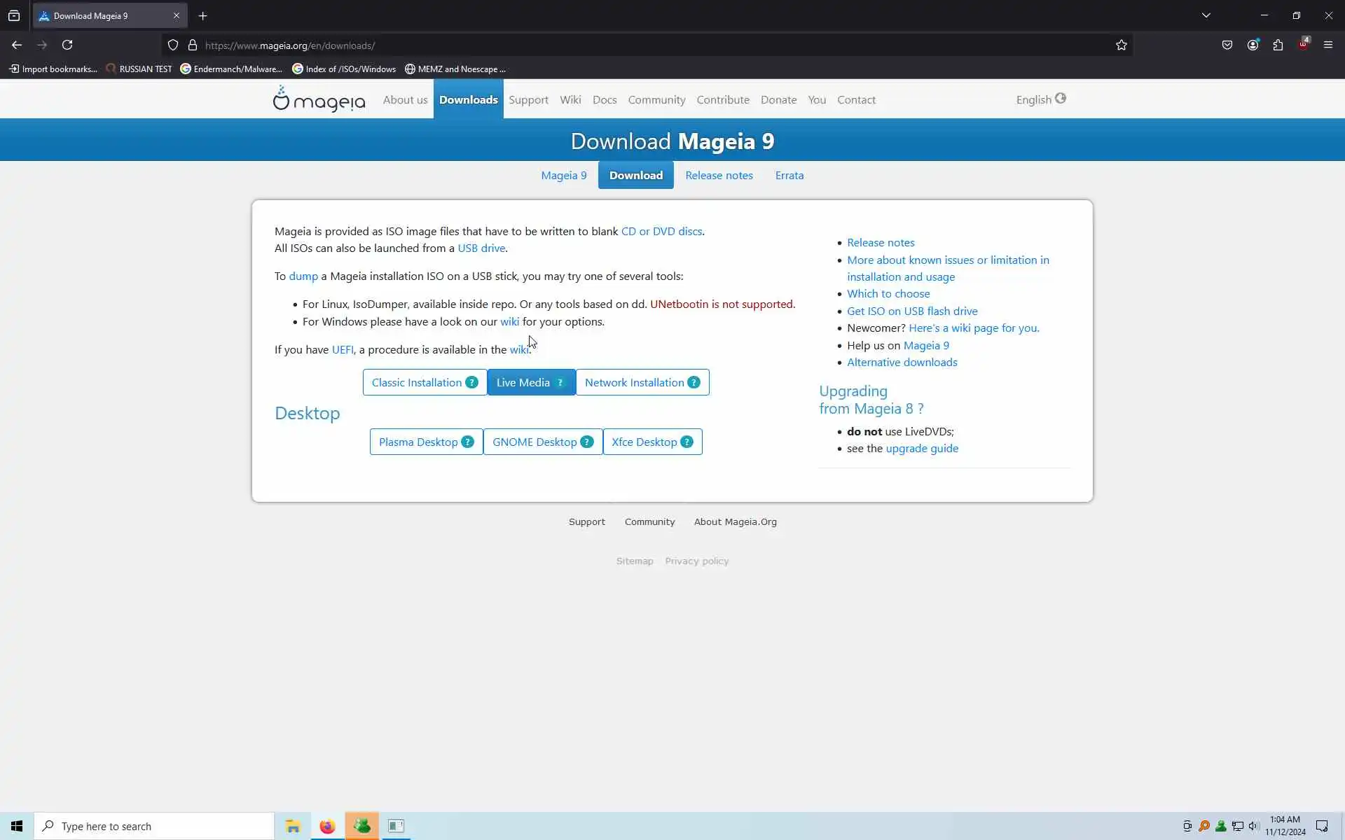Choose the Xfce Desktop option
The image size is (1345, 840).
click(644, 442)
